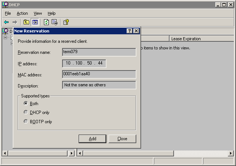Click the dialog's question mark help button
This screenshot has height=166, width=236.
(x=130, y=31)
